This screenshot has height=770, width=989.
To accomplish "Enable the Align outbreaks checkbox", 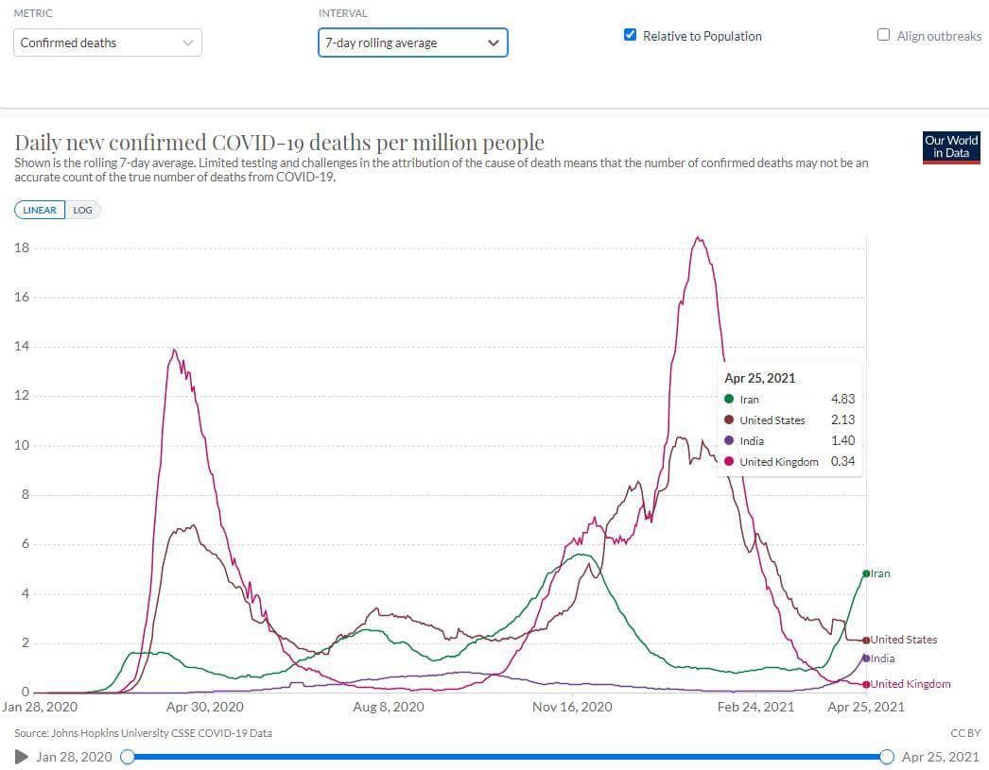I will [884, 36].
